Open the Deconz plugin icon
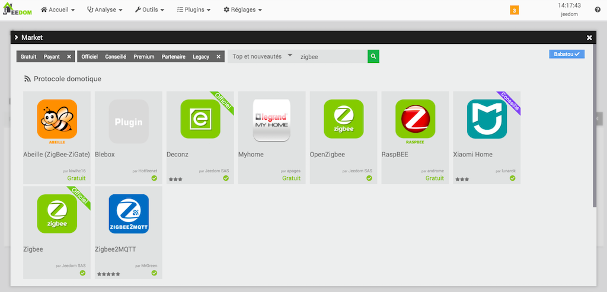The image size is (607, 292). [x=200, y=119]
